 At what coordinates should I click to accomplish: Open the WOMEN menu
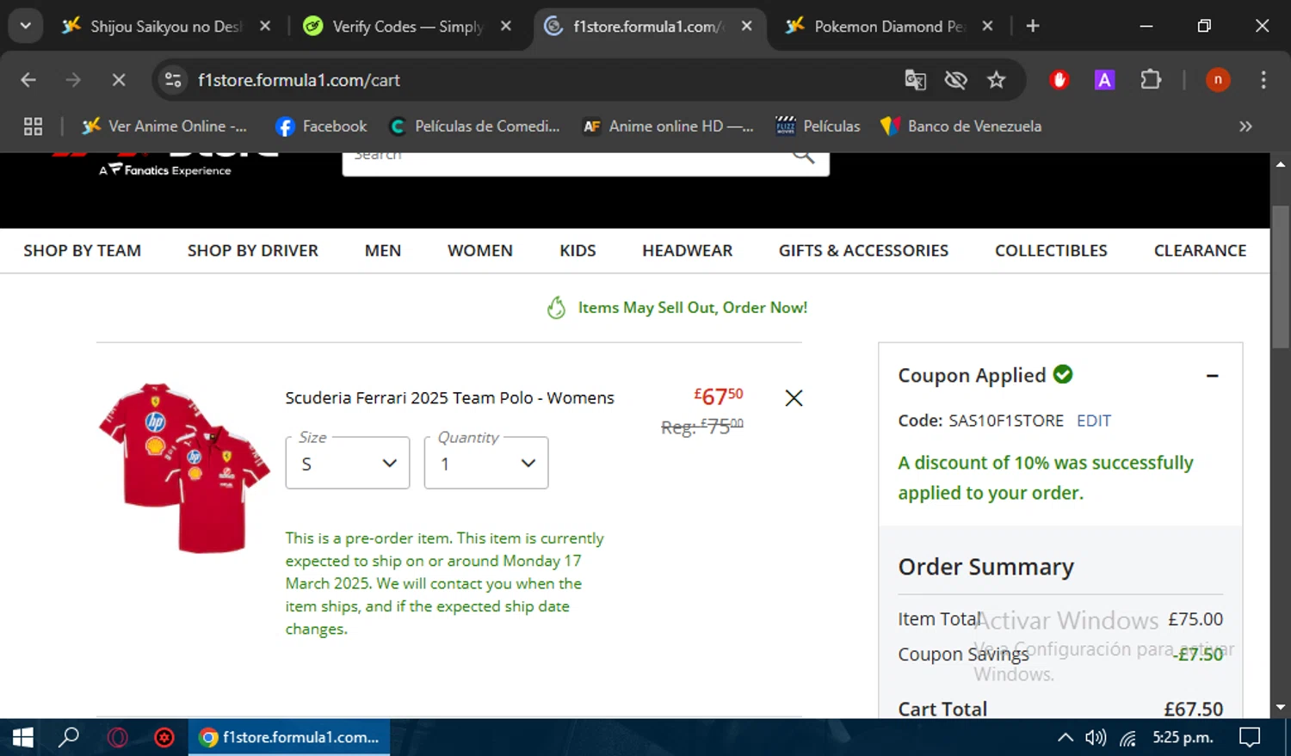[x=480, y=250]
